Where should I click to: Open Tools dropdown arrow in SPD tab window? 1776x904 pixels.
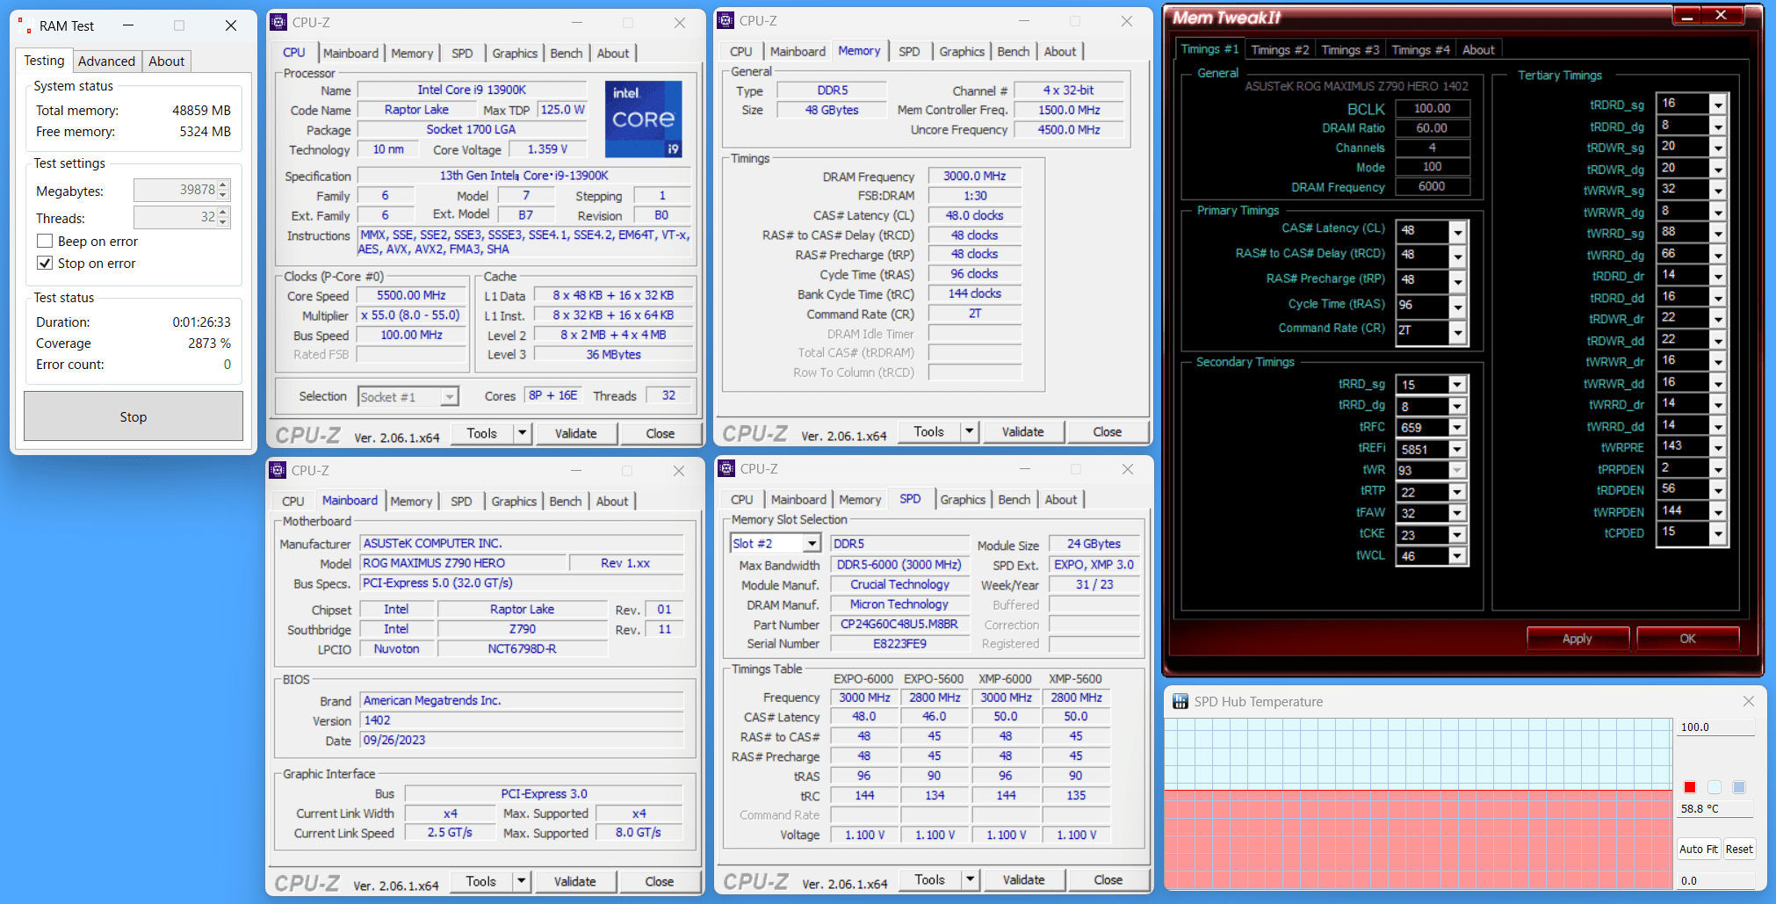971,879
